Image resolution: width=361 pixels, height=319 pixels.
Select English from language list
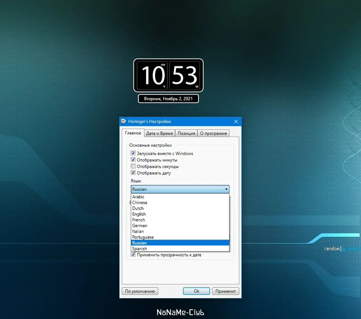180,214
